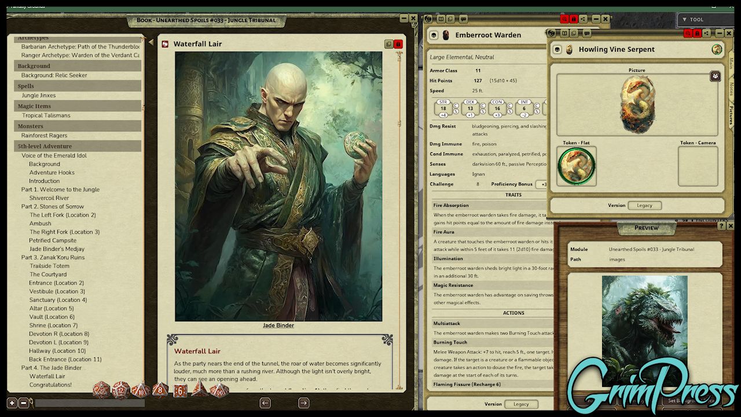This screenshot has height=417, width=741.
Task: Roll the d00 percentile die
Action: 219,390
